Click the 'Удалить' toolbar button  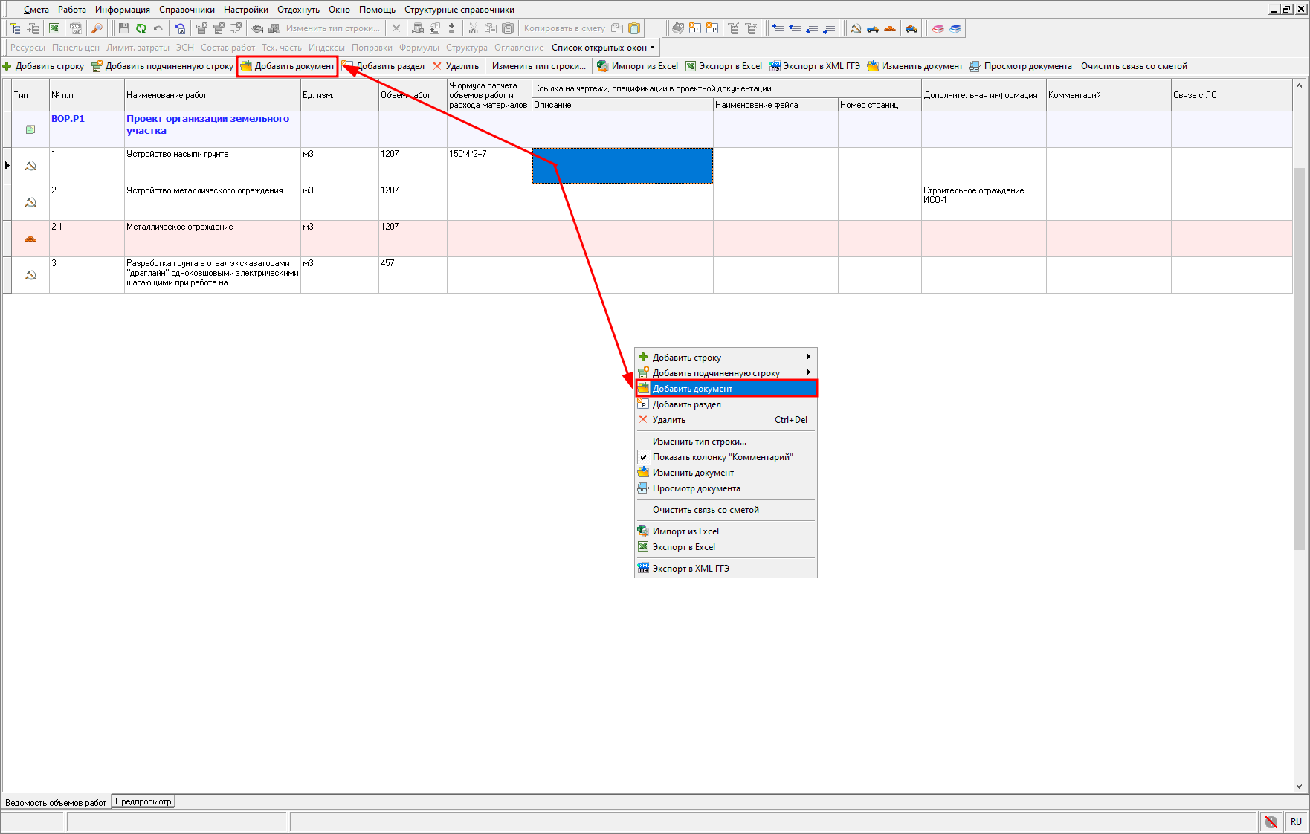click(456, 66)
